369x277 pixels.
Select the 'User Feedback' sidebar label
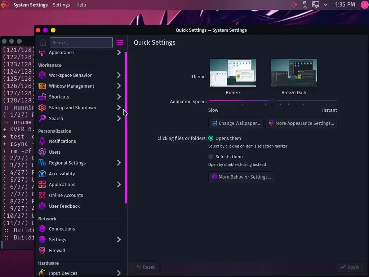click(64, 206)
